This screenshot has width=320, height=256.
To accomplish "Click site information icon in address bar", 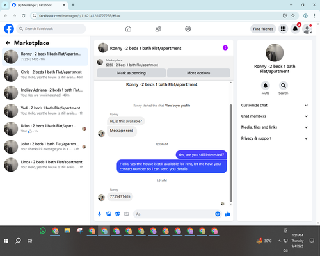I will [x=34, y=16].
